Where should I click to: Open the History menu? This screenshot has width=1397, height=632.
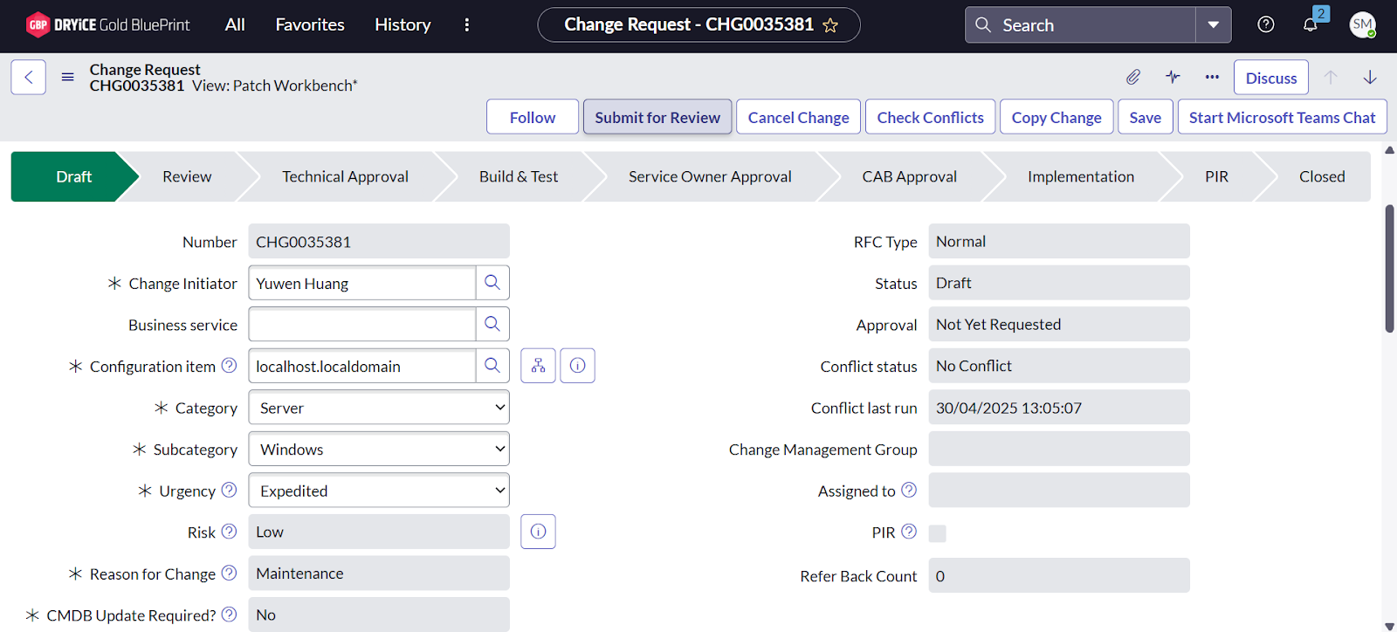pyautogui.click(x=403, y=24)
